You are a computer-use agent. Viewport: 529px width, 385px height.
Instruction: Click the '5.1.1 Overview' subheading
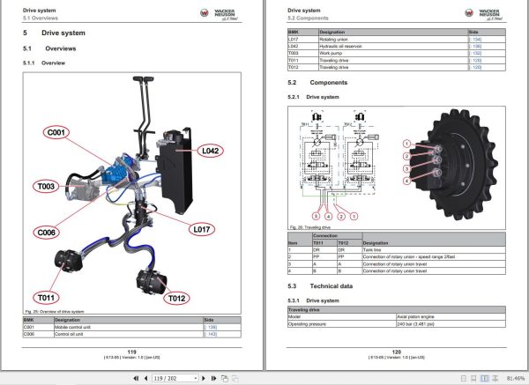[x=44, y=63]
